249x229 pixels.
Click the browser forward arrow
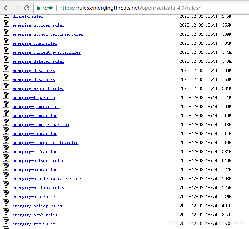pyautogui.click(x=17, y=8)
